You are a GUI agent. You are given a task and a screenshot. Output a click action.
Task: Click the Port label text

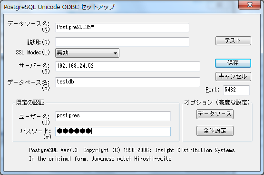213,90
